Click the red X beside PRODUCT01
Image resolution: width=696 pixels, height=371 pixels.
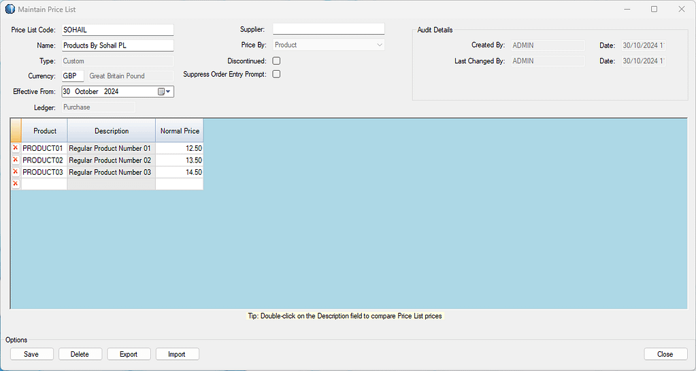pos(15,148)
